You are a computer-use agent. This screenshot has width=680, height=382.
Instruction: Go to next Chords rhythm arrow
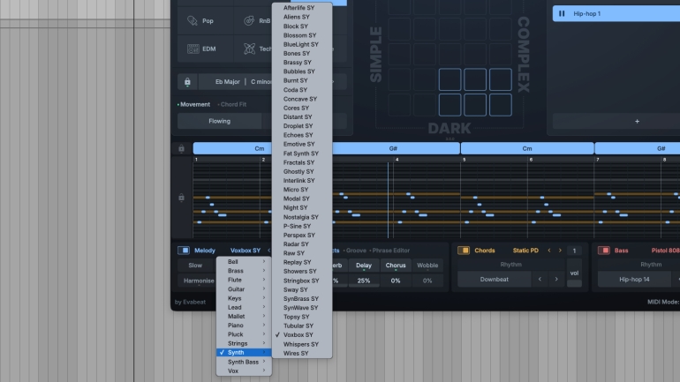click(x=556, y=279)
